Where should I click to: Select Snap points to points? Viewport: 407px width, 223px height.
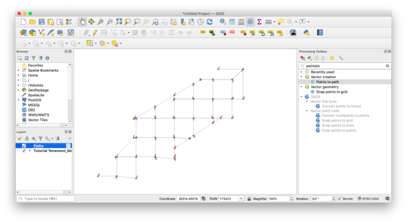pyautogui.click(x=339, y=131)
